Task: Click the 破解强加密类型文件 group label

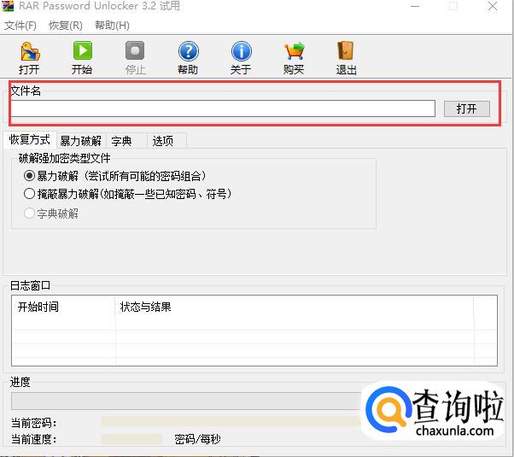Action: tap(65, 159)
